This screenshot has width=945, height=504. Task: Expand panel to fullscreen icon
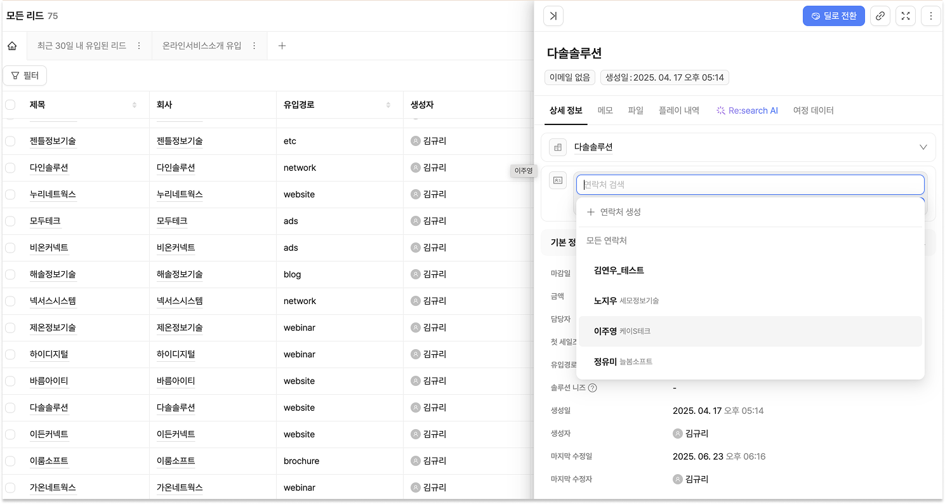[x=905, y=17]
